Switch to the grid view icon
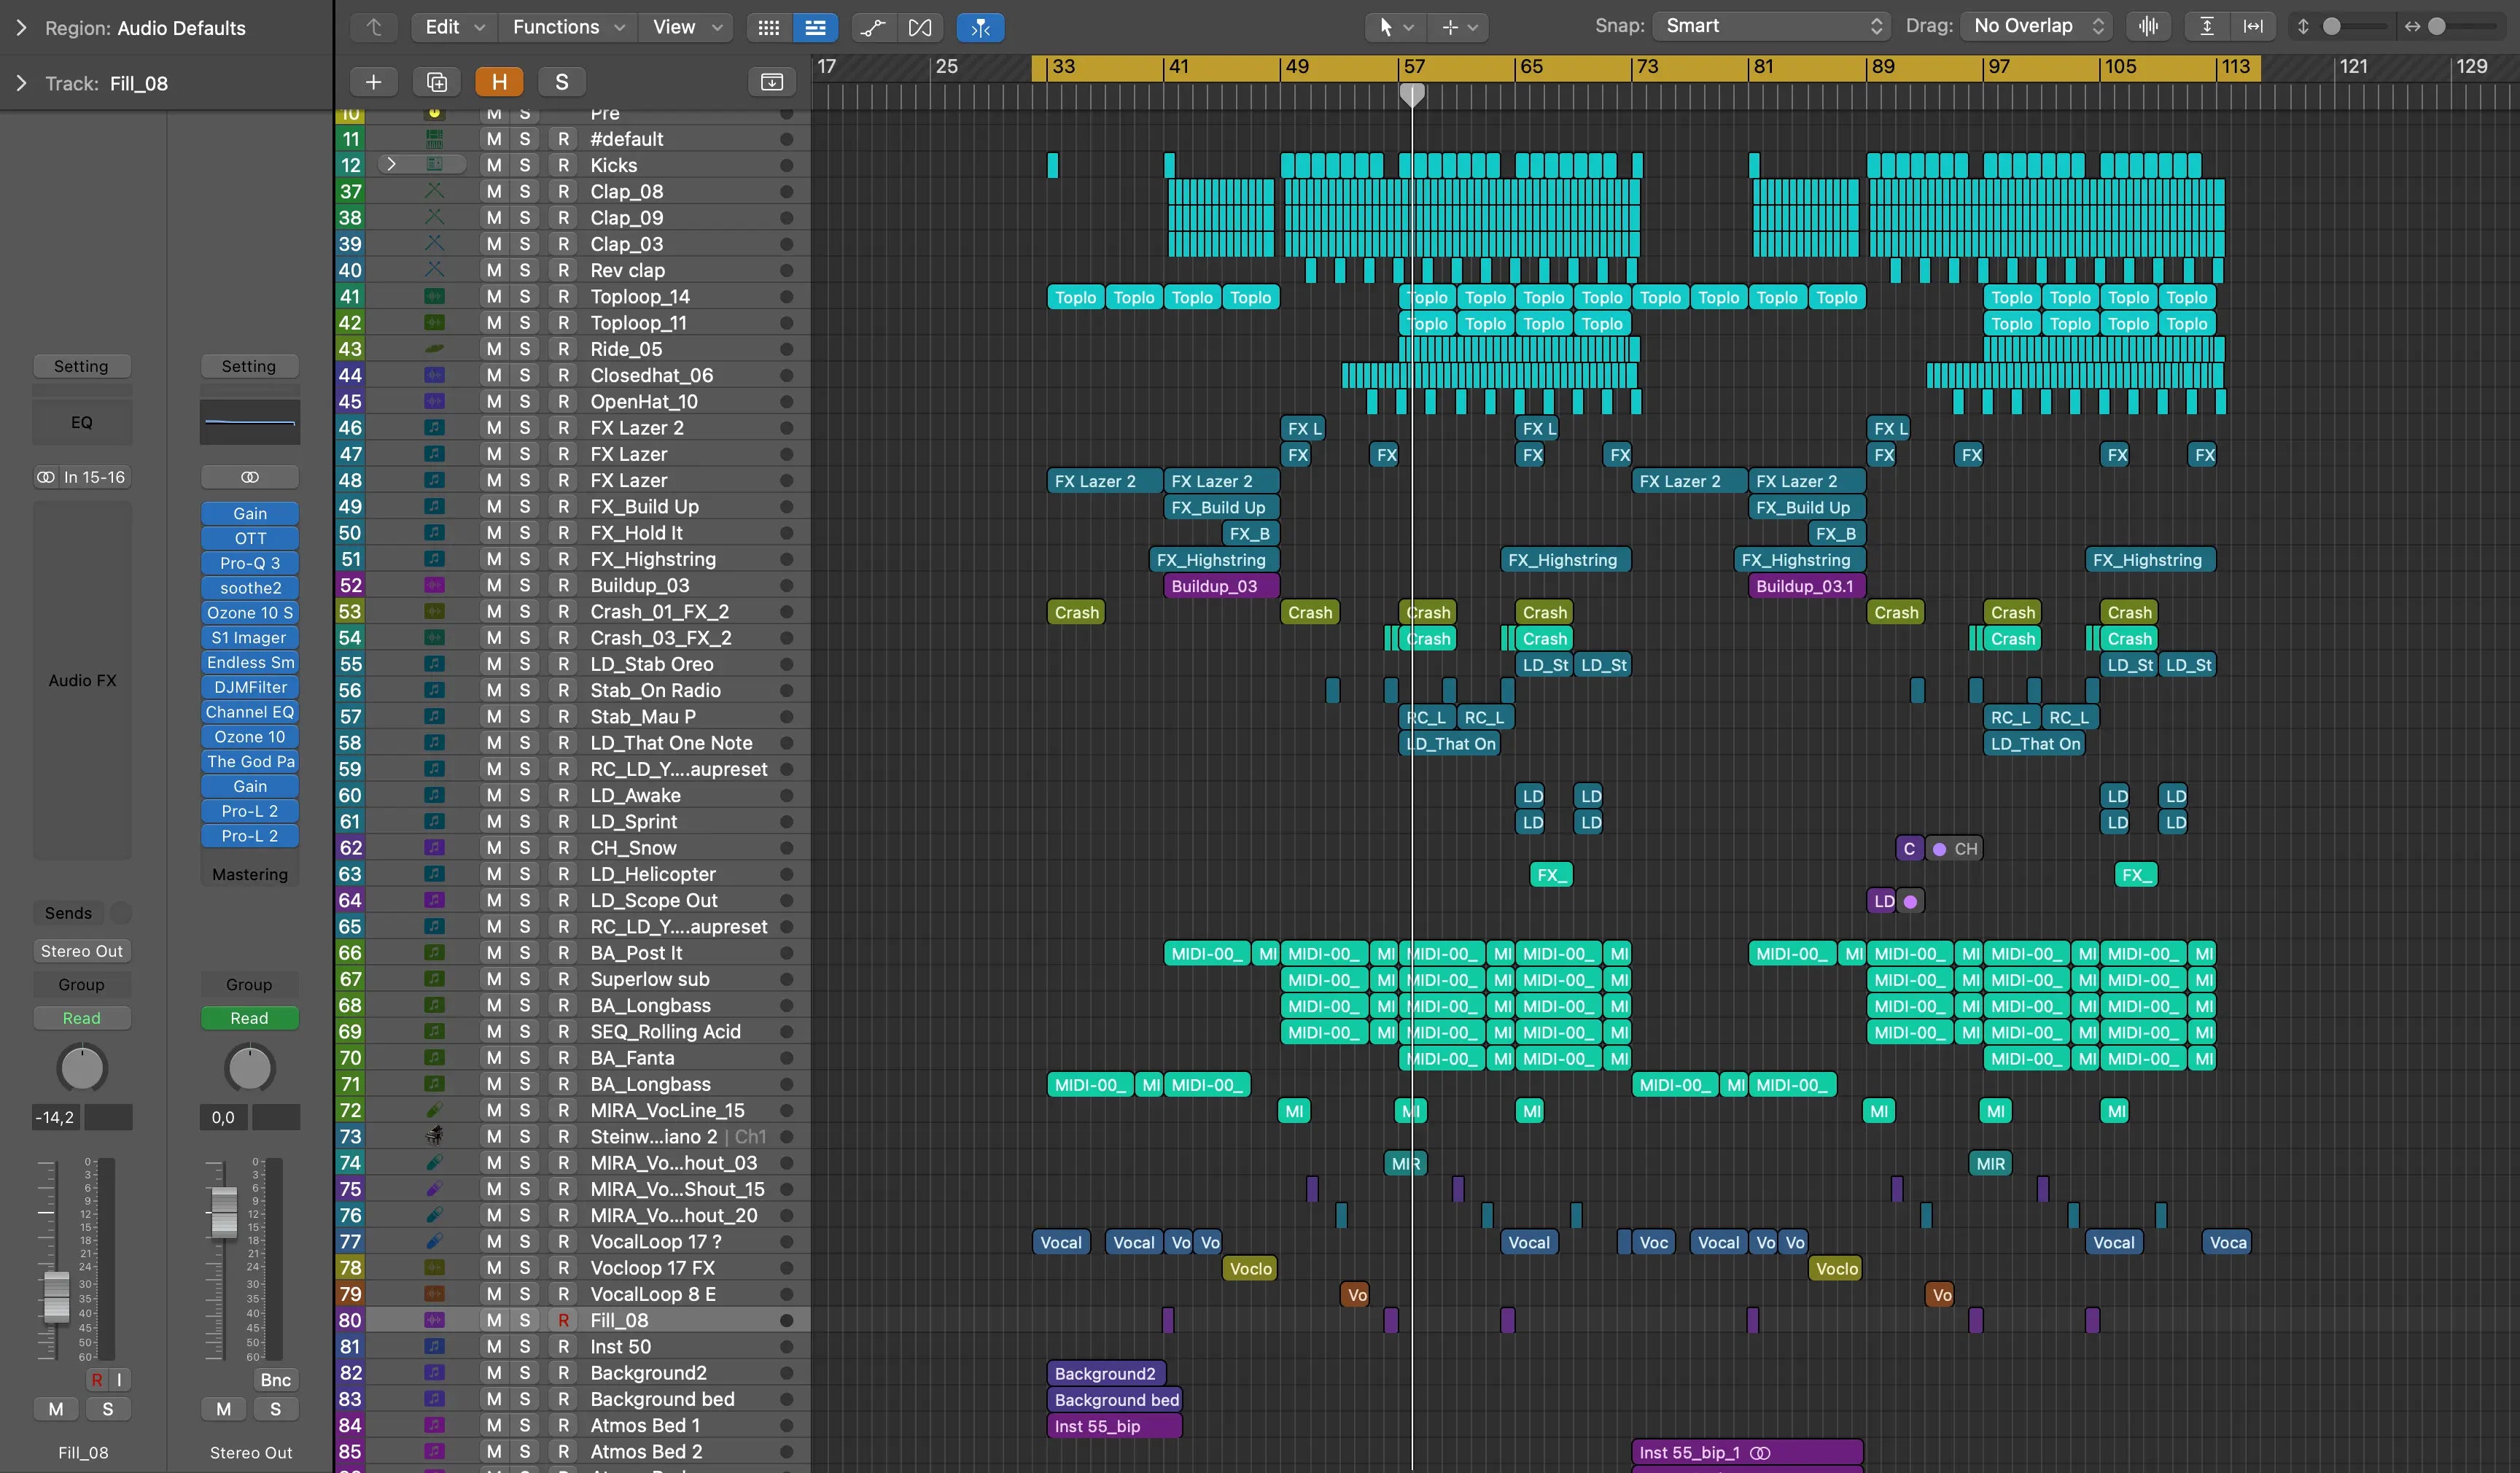The width and height of the screenshot is (2520, 1473). (768, 27)
